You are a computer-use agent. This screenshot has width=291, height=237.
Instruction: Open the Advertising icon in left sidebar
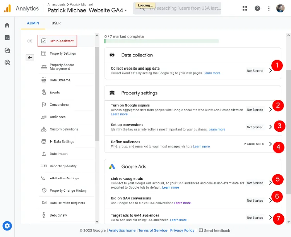tap(7, 62)
